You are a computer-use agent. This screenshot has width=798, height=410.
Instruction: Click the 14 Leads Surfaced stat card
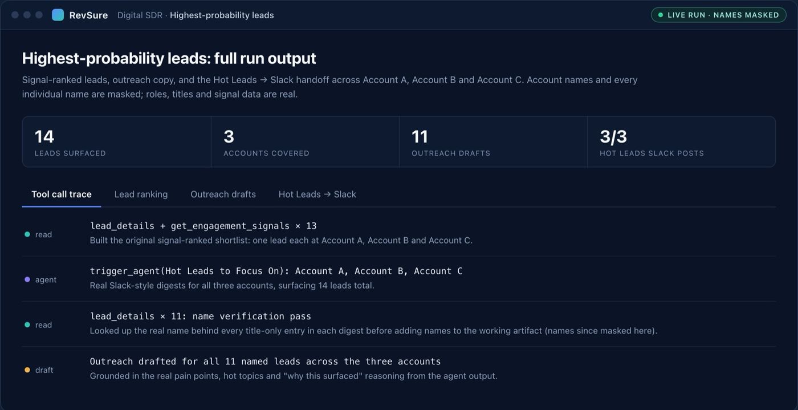116,142
